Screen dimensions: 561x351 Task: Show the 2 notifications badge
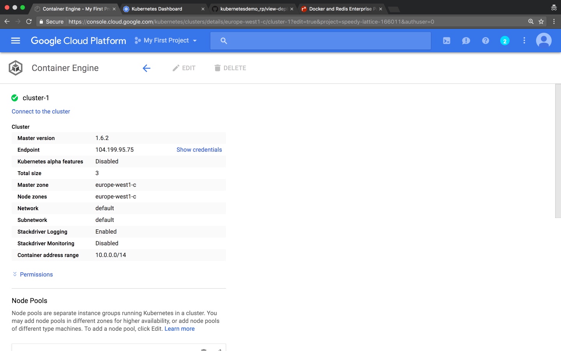pyautogui.click(x=505, y=41)
